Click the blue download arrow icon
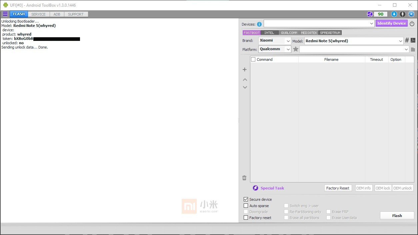The image size is (418, 235). click(x=394, y=14)
